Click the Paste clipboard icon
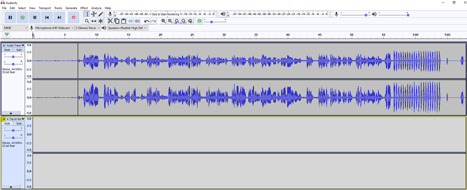467x190 pixels. click(123, 21)
